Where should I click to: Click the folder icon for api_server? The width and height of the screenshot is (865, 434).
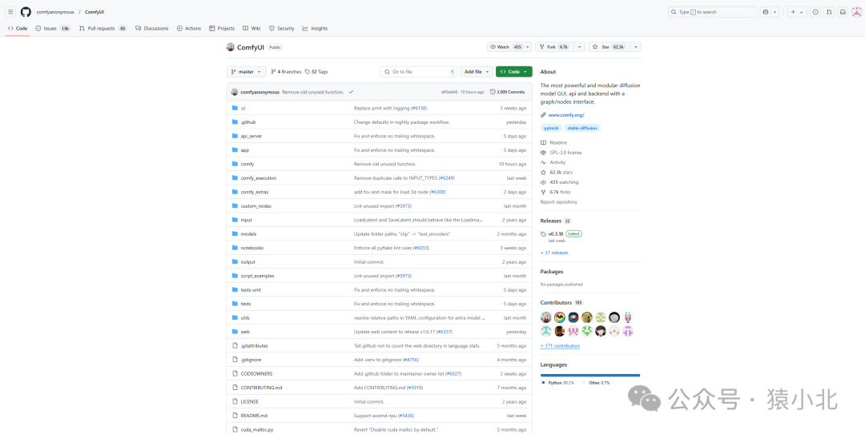pos(235,136)
